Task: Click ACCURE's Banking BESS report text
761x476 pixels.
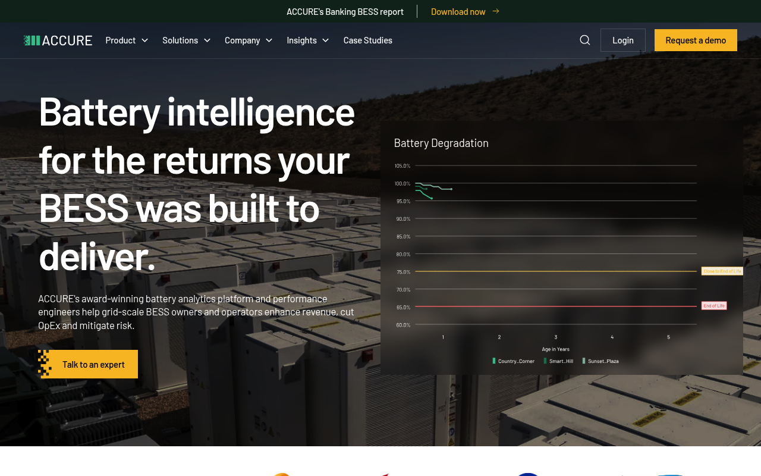Action: (345, 11)
